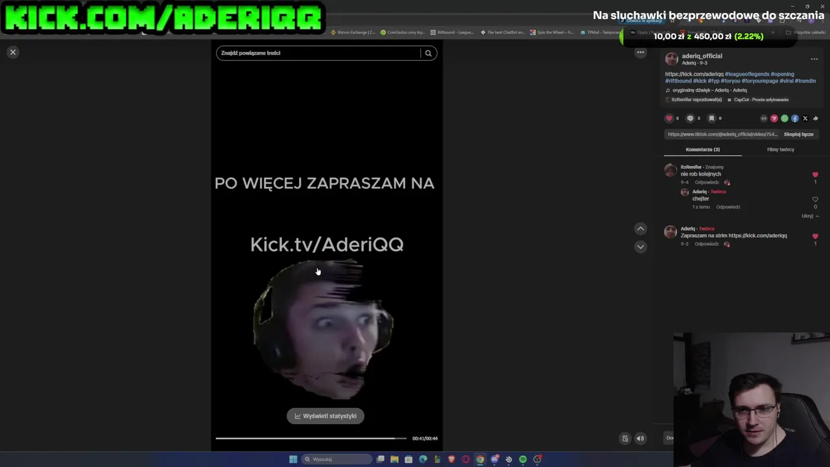Save video with the bookmark icon
Screen dimensions: 830x467
click(x=711, y=118)
